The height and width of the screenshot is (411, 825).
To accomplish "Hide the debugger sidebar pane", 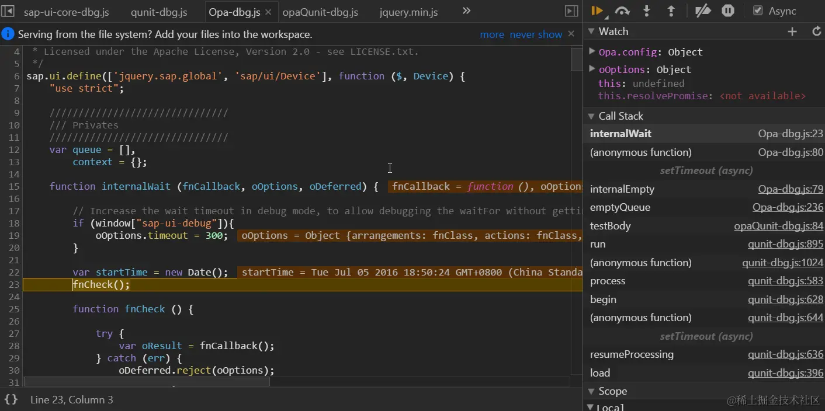I will point(571,11).
